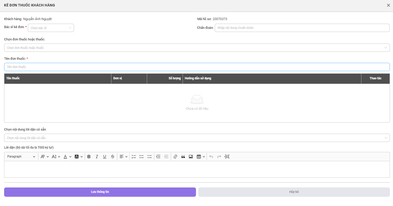Click the Lưu thông tin button
Viewport: 393px width, 206px height.
coord(100,192)
